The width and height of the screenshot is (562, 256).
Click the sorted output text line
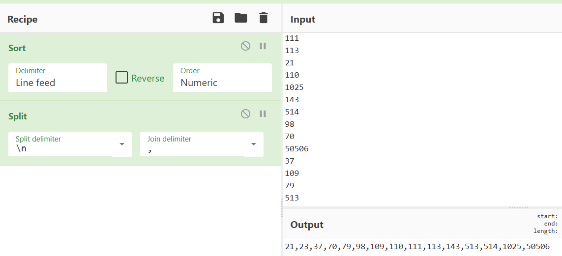pos(417,246)
